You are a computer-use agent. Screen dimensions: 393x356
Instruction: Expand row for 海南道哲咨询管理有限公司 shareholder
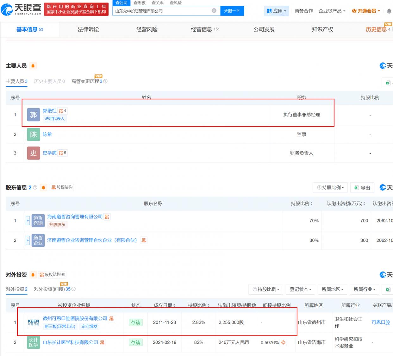pyautogui.click(x=28, y=221)
